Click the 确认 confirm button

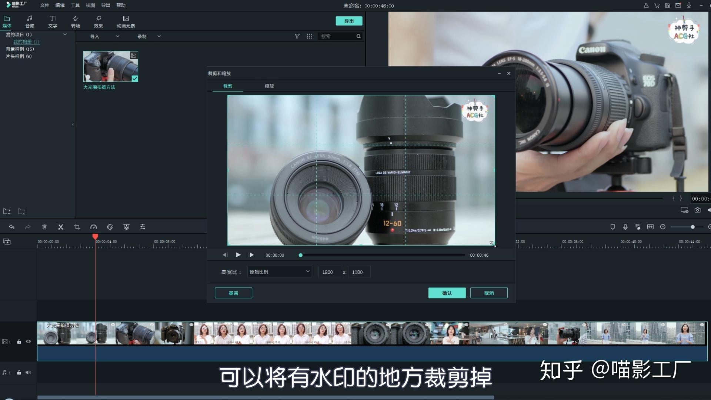(447, 293)
